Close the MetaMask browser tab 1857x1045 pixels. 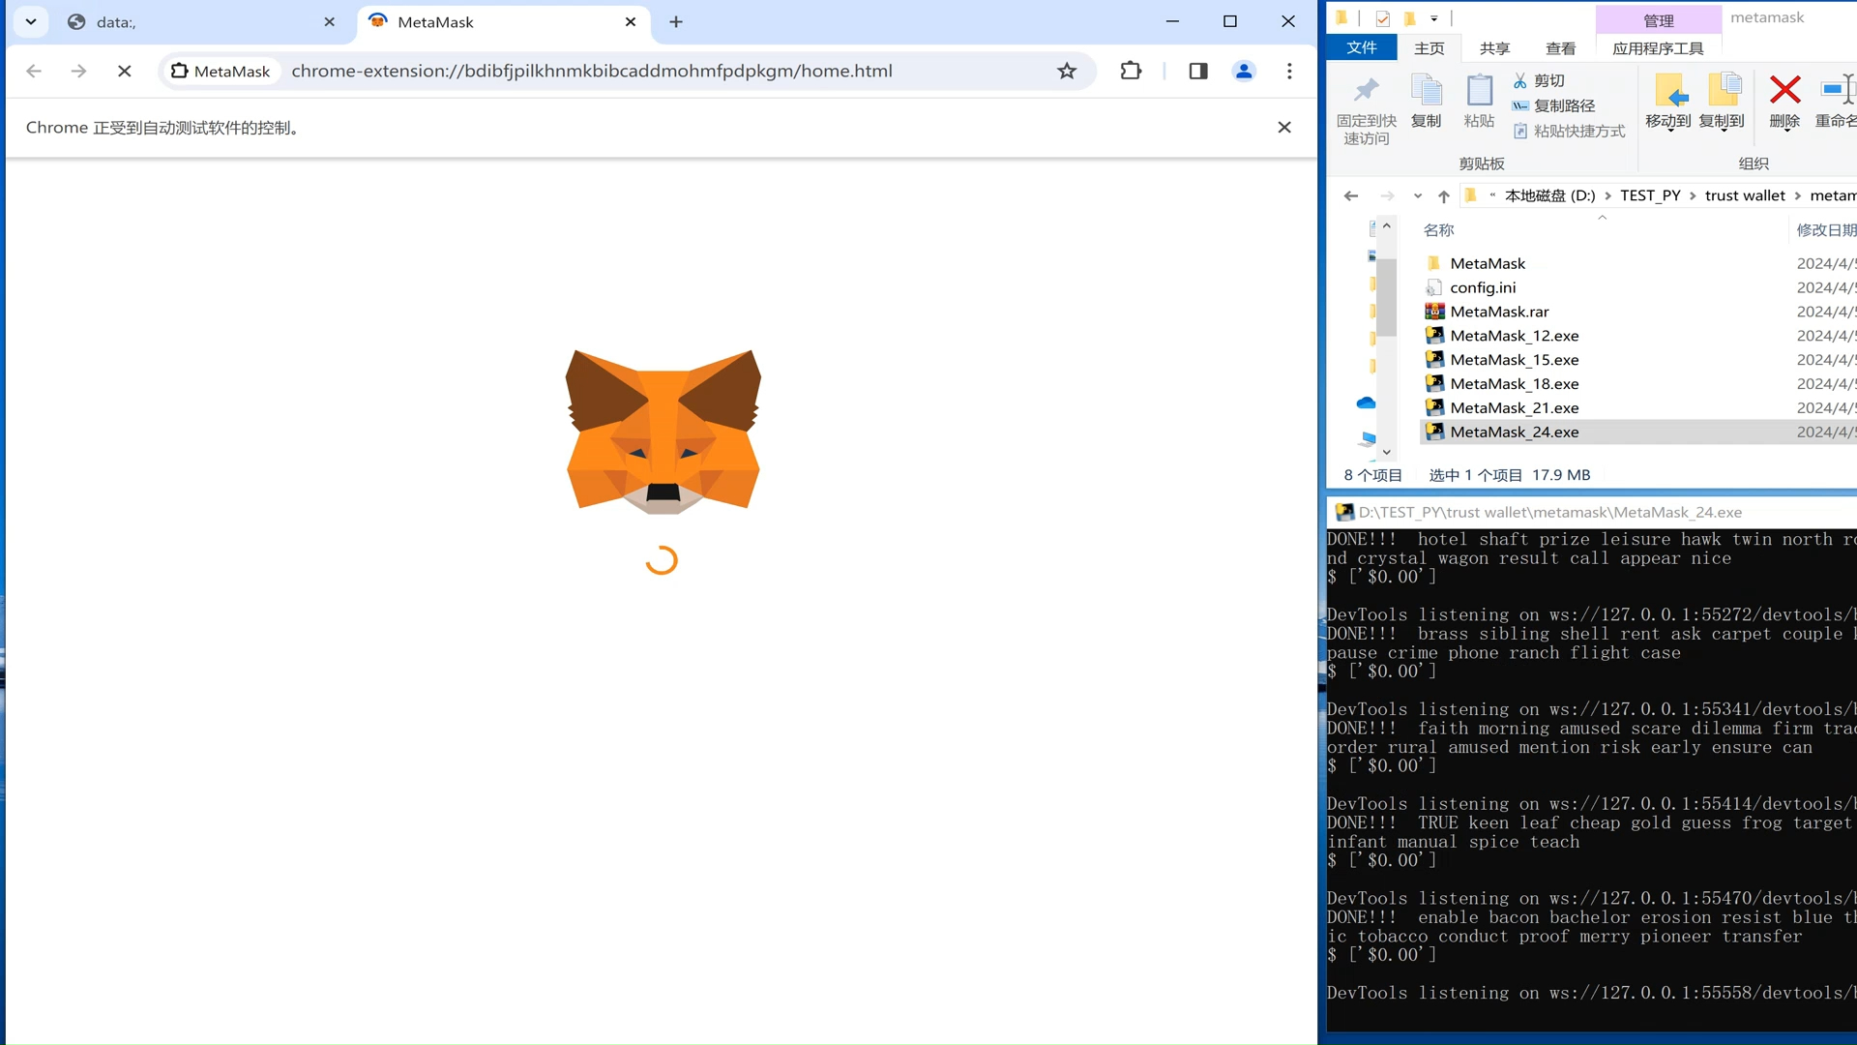click(x=631, y=21)
